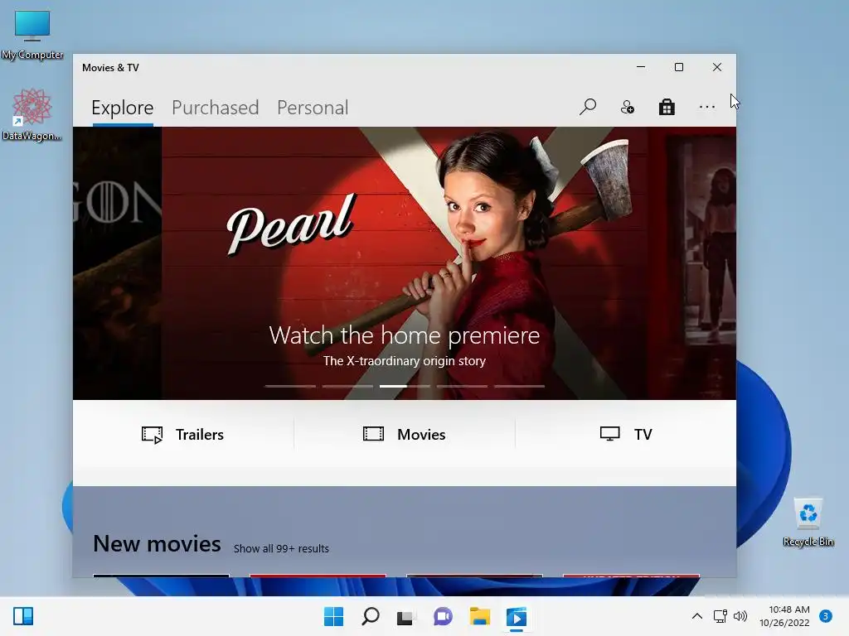The image size is (849, 636).
Task: Click the volume speaker tray icon
Action: [740, 616]
